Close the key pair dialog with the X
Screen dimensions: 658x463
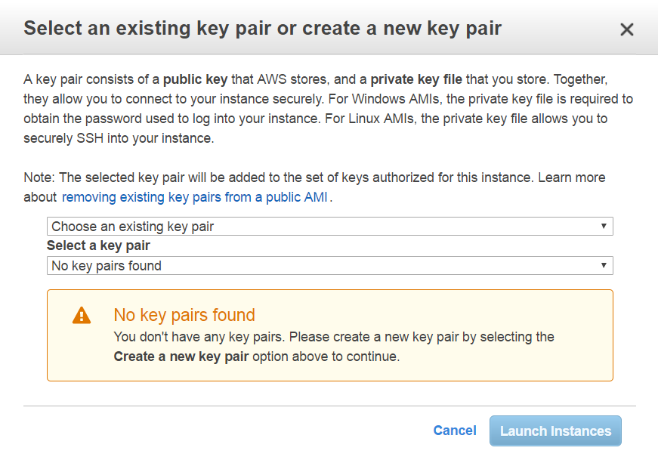coord(627,29)
